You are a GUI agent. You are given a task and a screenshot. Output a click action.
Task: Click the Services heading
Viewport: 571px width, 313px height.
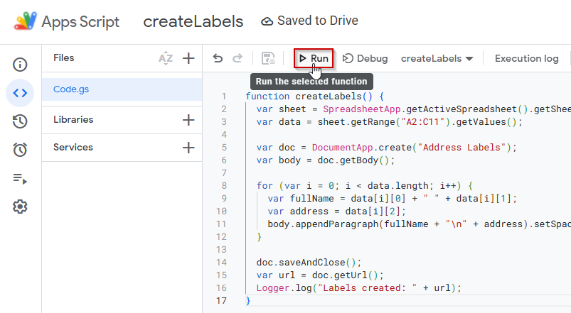(x=73, y=147)
